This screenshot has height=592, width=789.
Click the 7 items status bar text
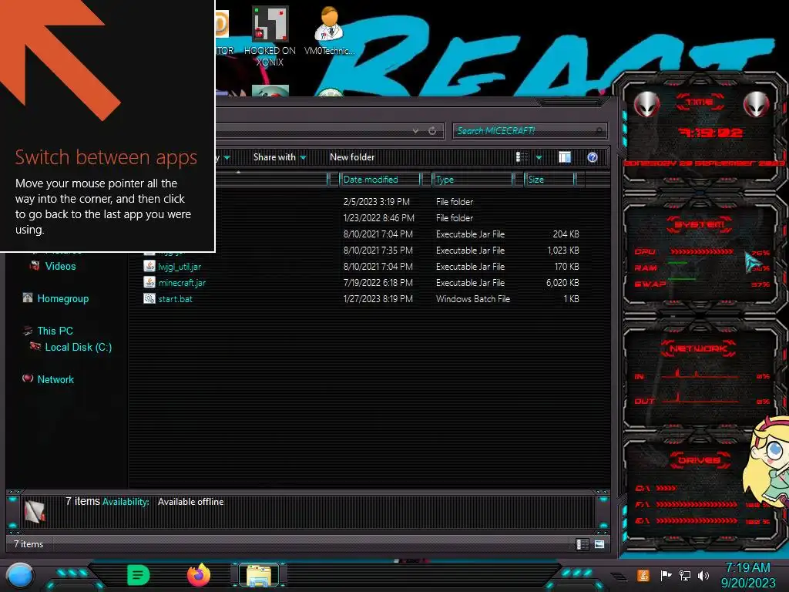(x=29, y=544)
